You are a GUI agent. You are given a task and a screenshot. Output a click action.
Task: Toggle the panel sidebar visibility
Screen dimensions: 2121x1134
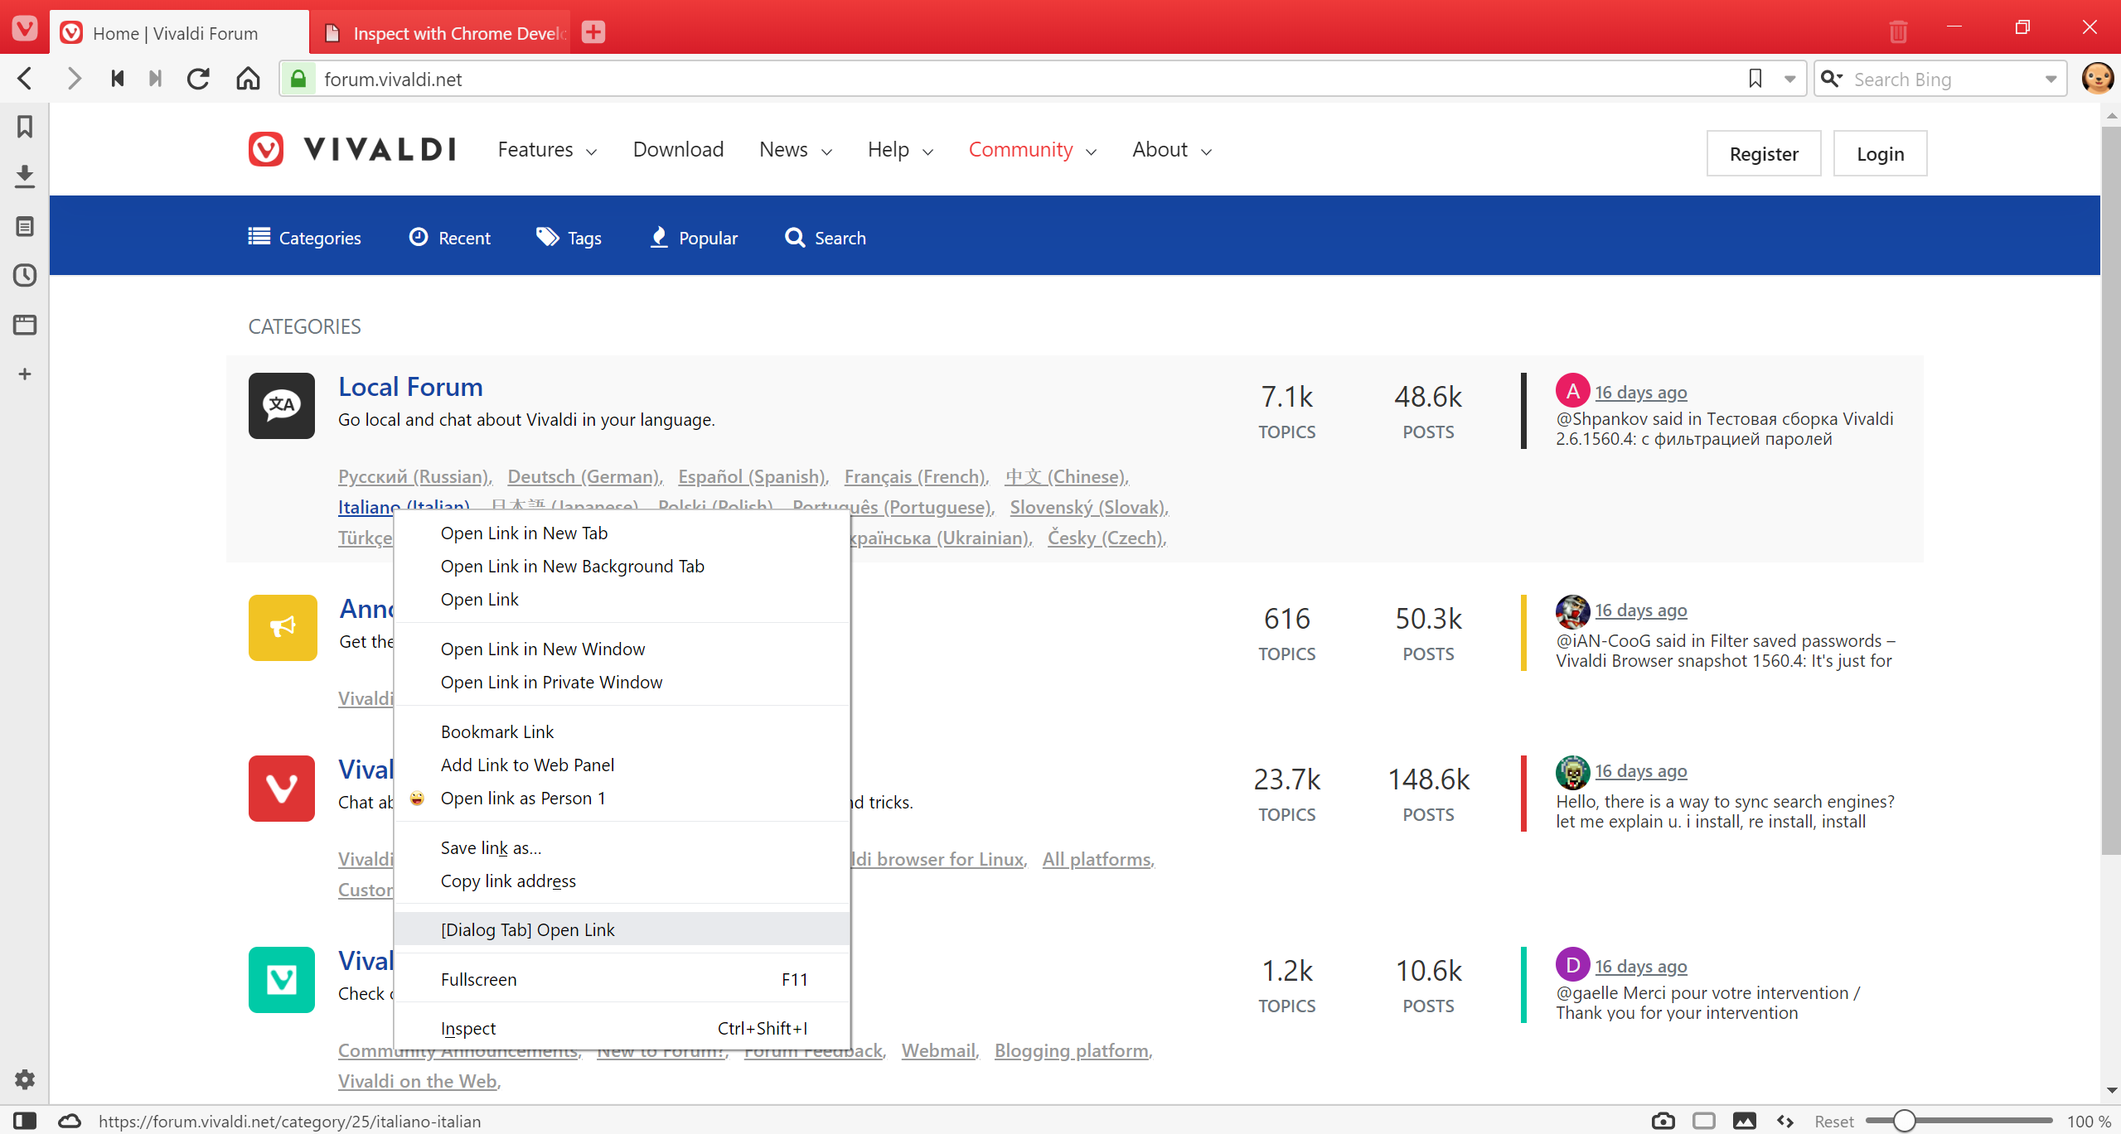pyautogui.click(x=26, y=1121)
